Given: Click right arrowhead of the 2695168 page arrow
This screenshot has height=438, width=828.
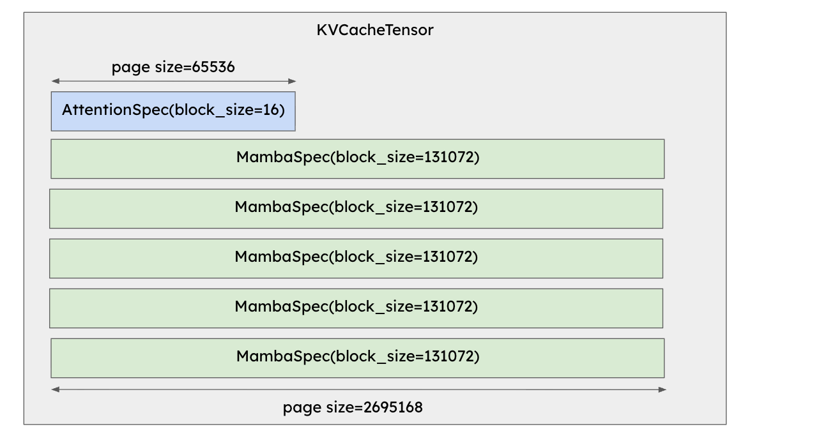Looking at the screenshot, I should click(x=663, y=389).
